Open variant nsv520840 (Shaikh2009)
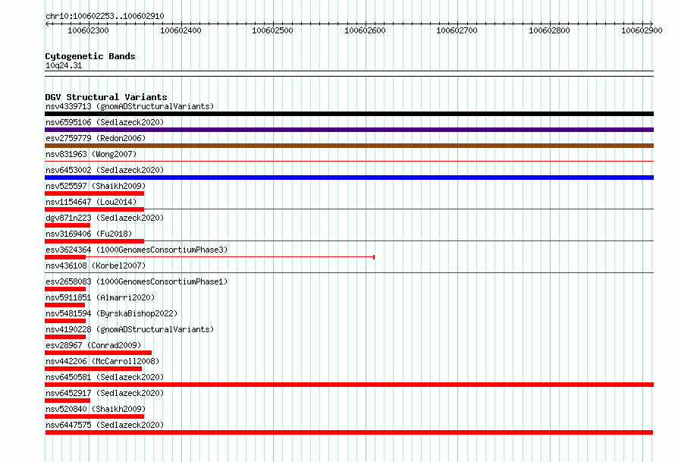 (96, 409)
